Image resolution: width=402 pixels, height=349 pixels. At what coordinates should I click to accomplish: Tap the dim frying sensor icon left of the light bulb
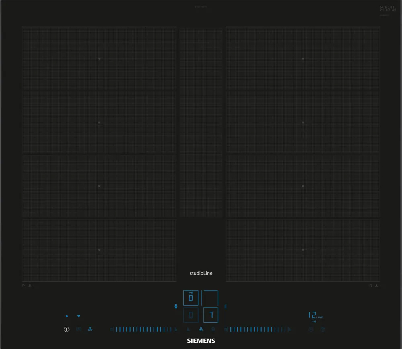[188, 329]
